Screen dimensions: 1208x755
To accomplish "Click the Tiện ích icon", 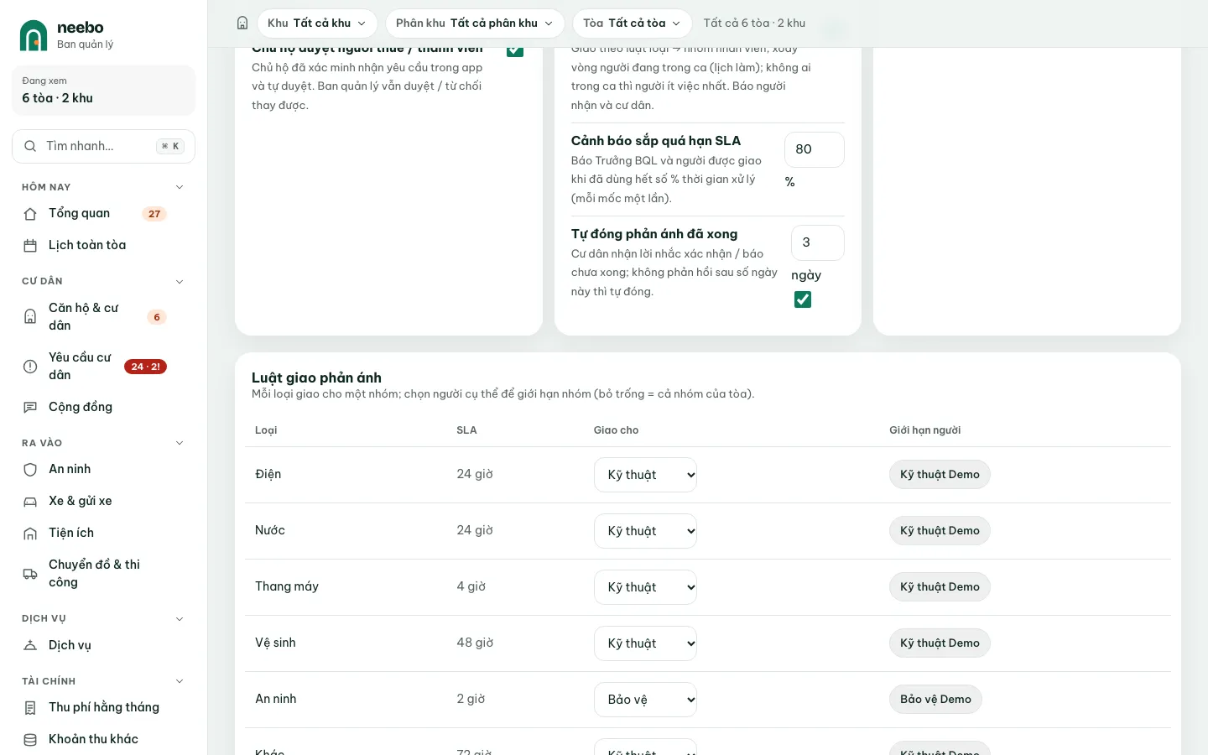I will [x=30, y=534].
